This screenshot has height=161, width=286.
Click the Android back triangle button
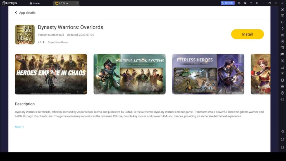pyautogui.click(x=282, y=131)
